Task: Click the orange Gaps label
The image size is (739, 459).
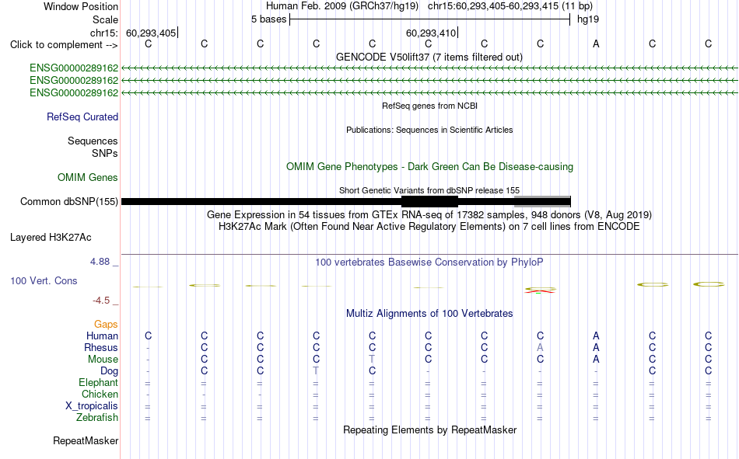Action: tap(106, 324)
